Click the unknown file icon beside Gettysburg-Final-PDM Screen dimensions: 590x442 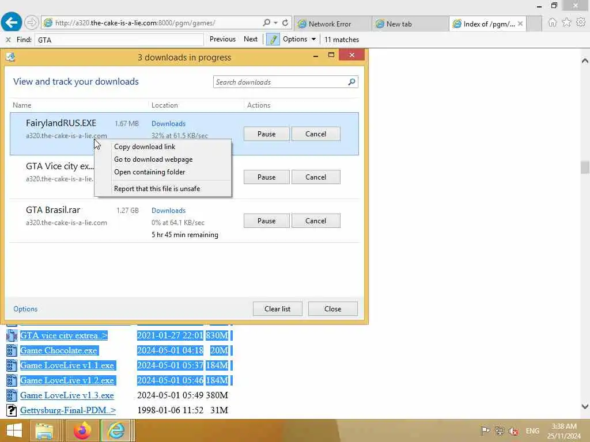12,410
